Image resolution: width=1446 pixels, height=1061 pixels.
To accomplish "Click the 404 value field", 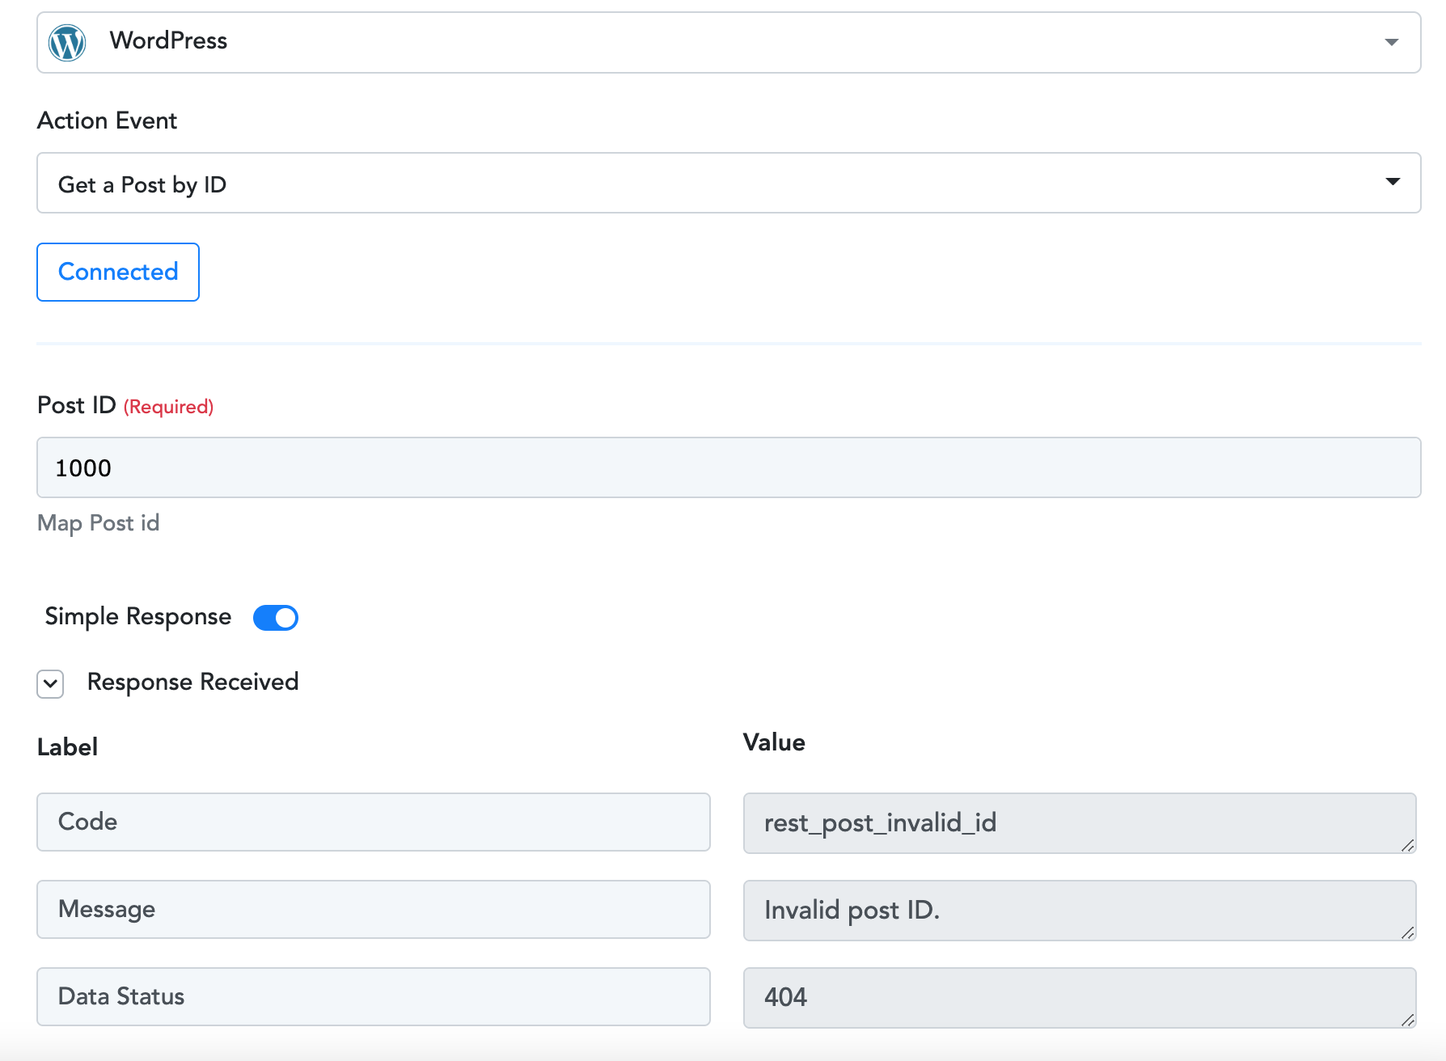I will click(x=1080, y=998).
